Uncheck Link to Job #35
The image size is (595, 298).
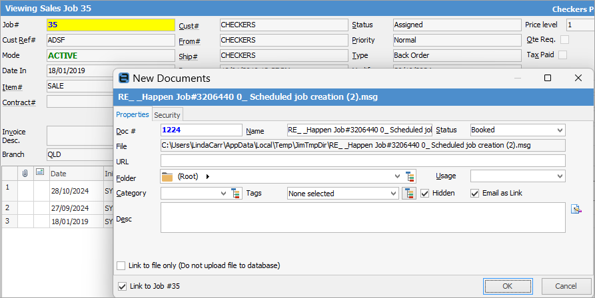(x=122, y=286)
